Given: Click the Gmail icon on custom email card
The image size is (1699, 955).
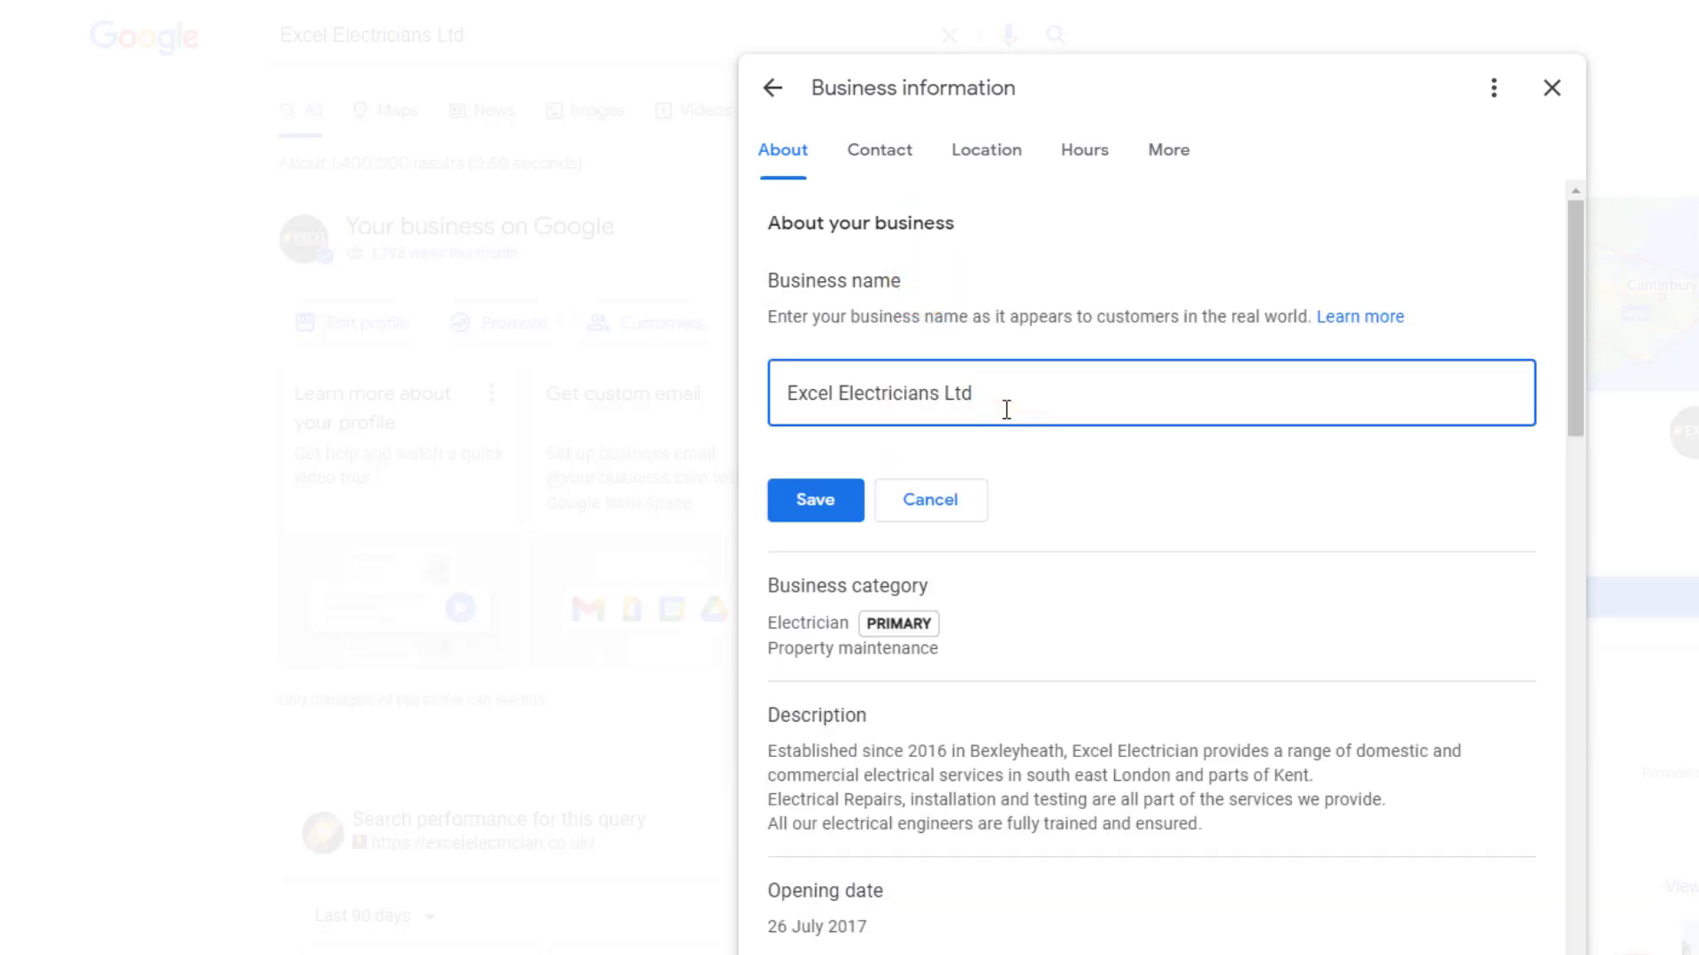Looking at the screenshot, I should pos(588,608).
